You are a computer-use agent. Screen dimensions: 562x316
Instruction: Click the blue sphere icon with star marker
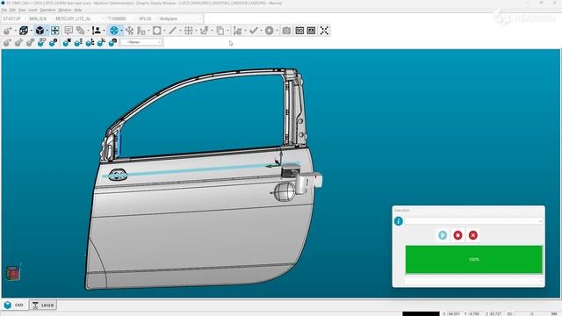point(67,43)
